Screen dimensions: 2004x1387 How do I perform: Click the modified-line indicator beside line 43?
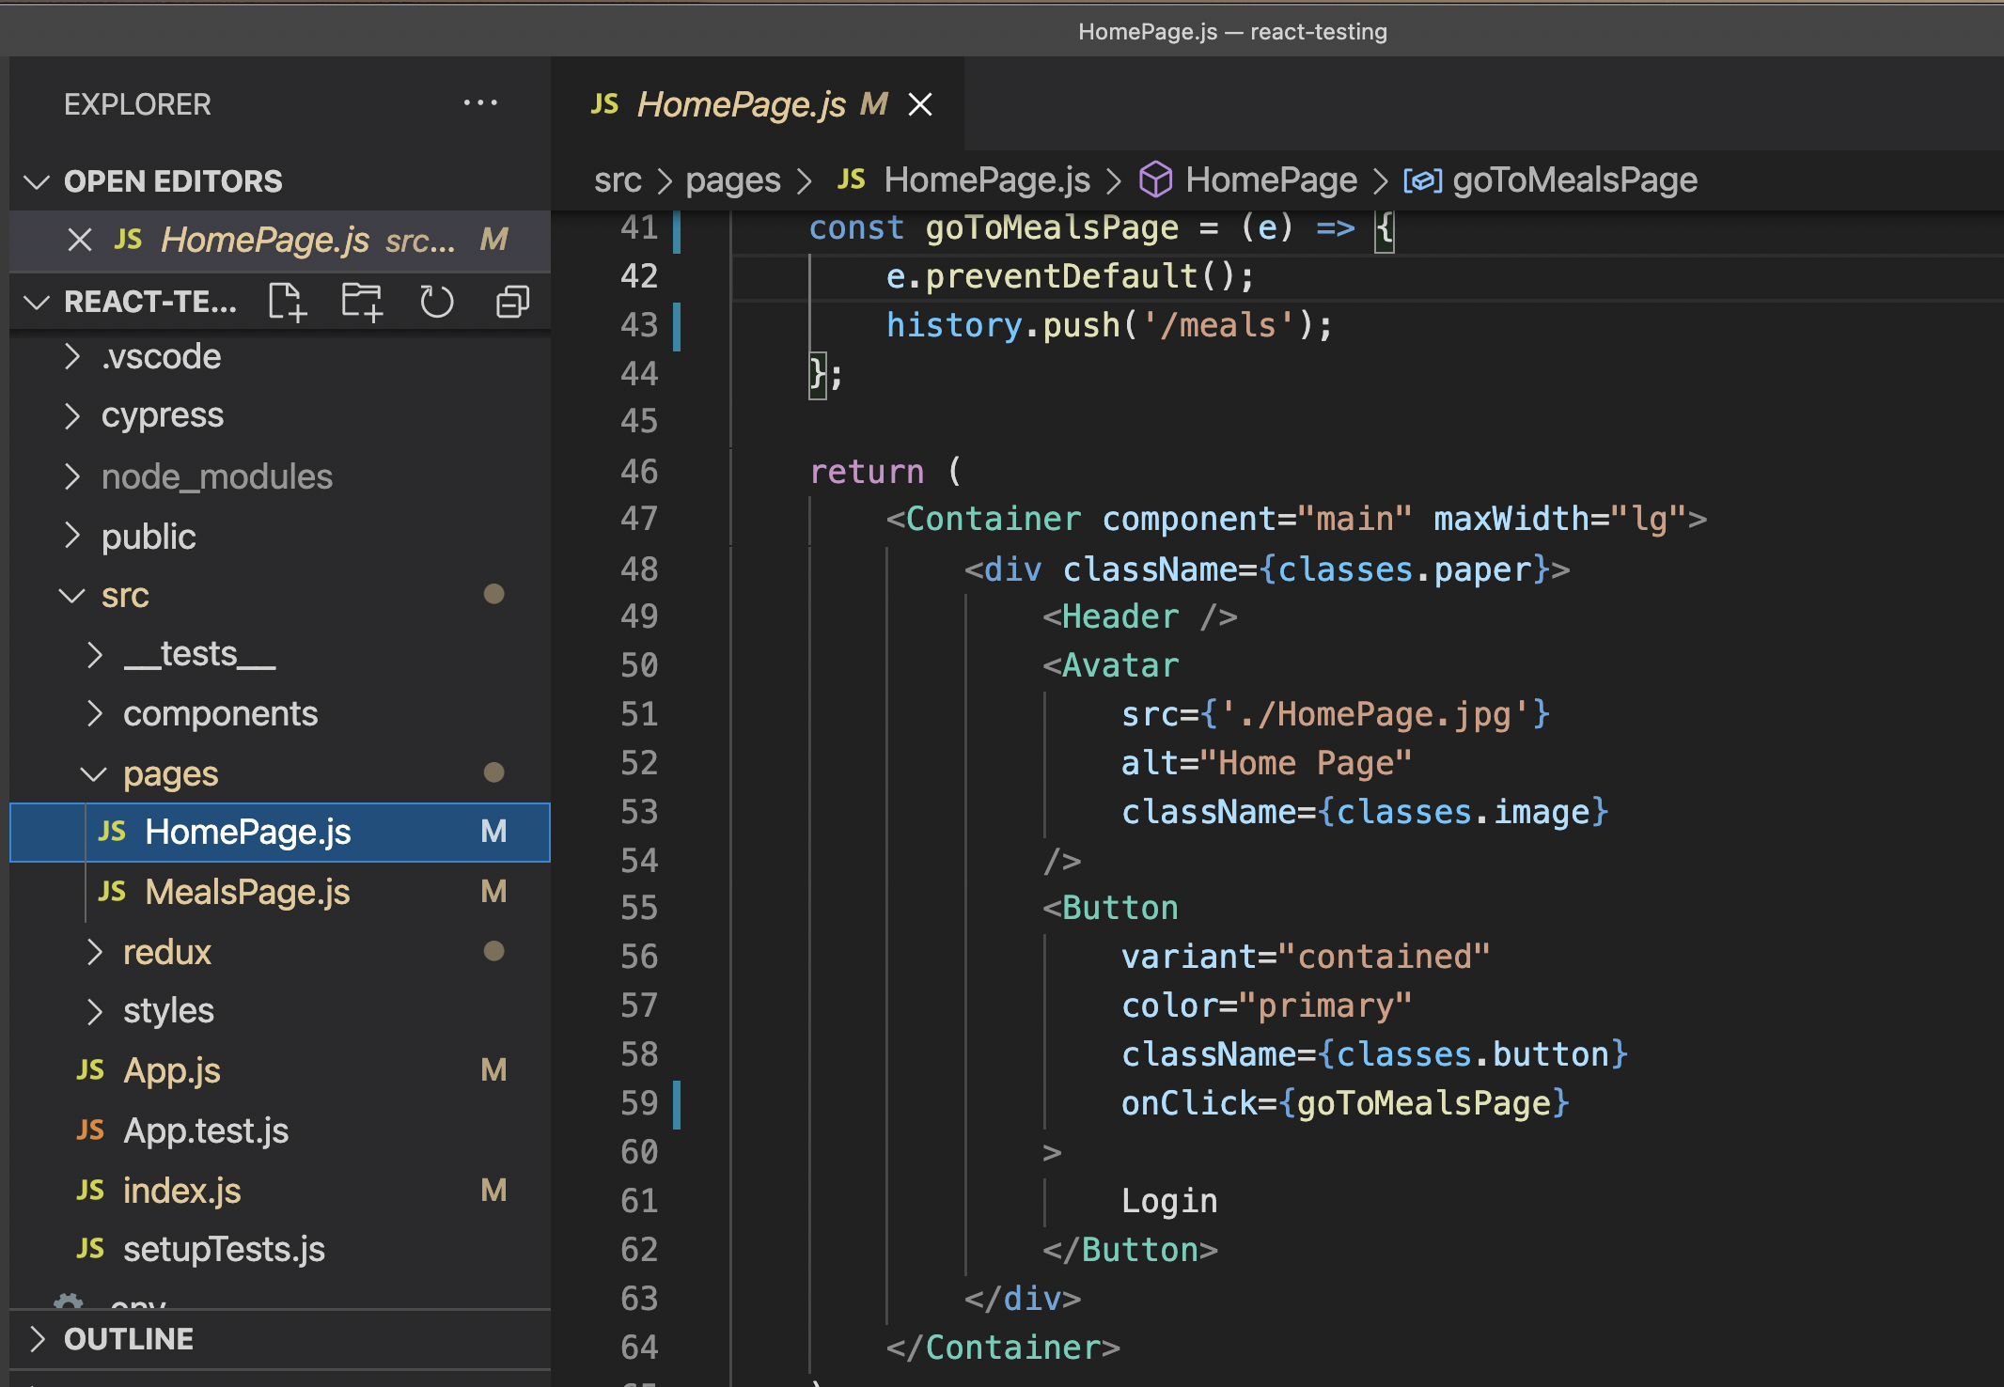(676, 325)
